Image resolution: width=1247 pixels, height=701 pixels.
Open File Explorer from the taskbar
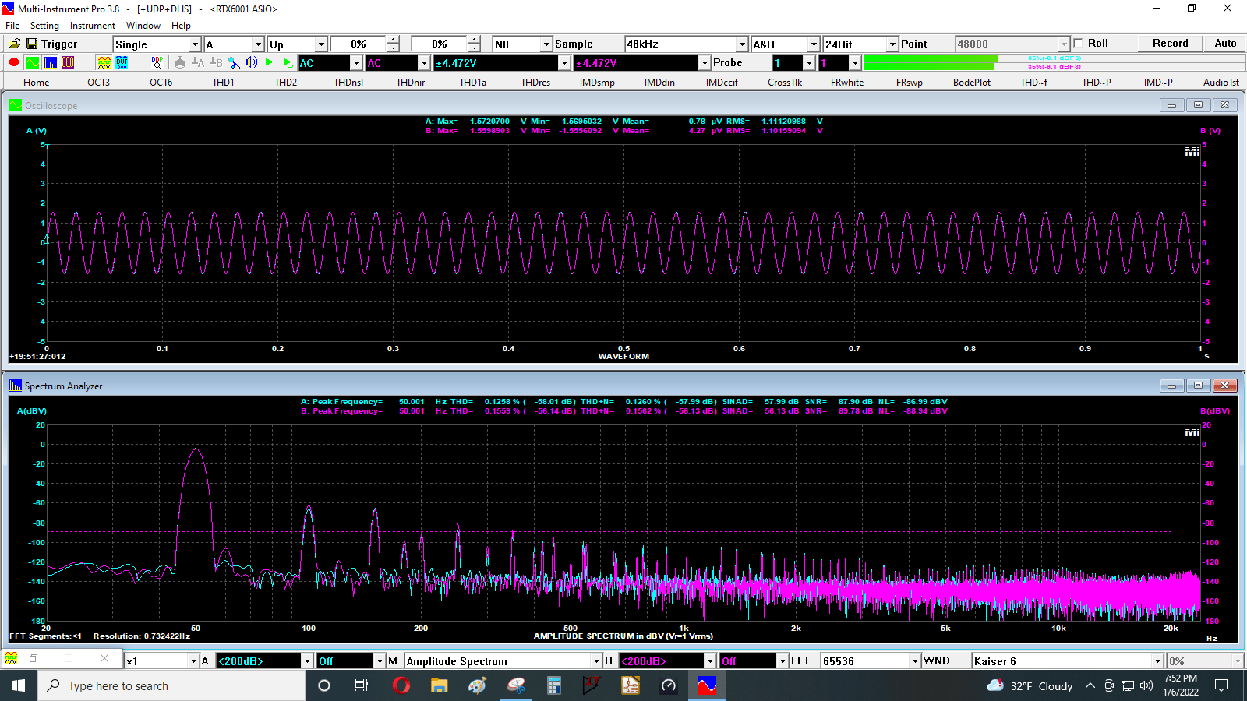point(440,685)
